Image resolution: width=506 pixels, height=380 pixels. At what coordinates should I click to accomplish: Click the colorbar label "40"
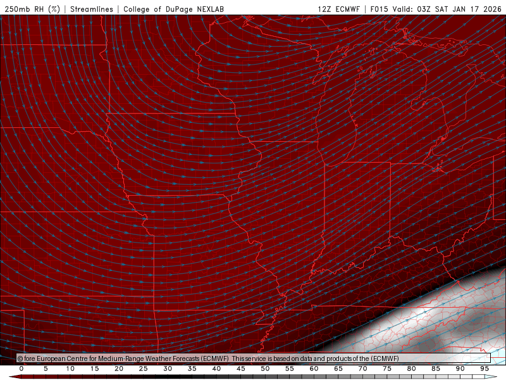click(x=216, y=369)
